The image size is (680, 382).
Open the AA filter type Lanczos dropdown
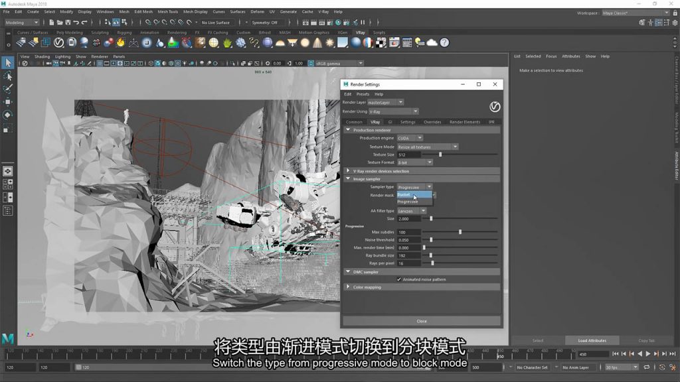coord(412,211)
